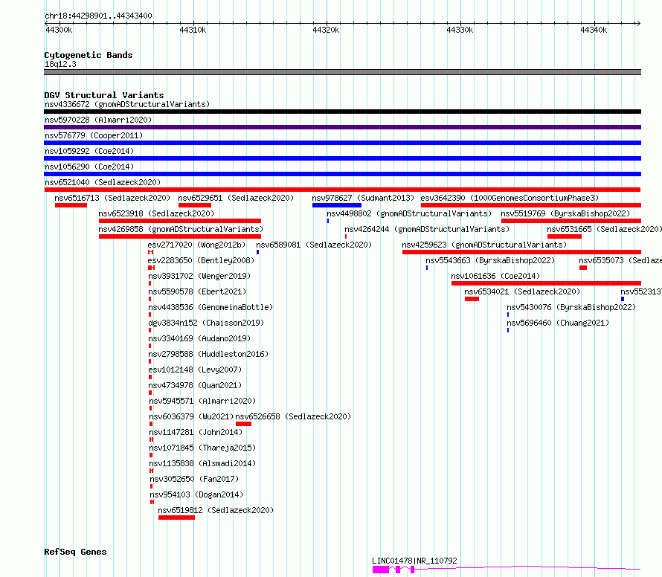Click the purple nsv5970228 variant bar
Screen dimensions: 662x577
[x=342, y=127]
